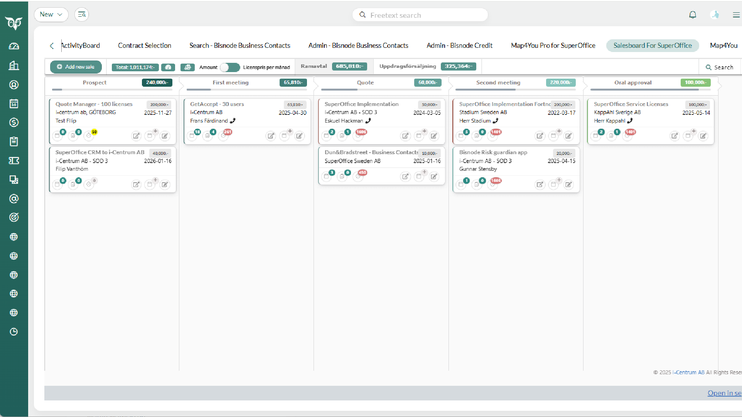
Task: Click the Quote column header
Action: point(365,82)
